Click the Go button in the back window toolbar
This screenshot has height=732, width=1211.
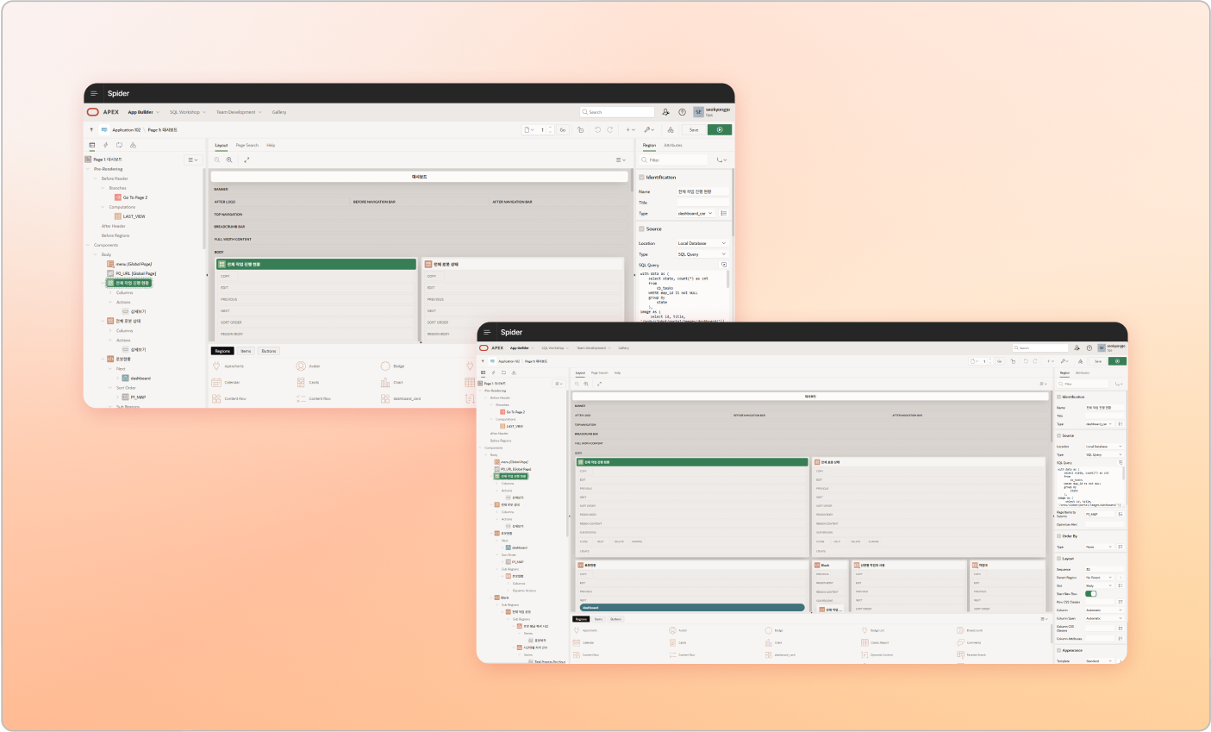click(x=563, y=129)
